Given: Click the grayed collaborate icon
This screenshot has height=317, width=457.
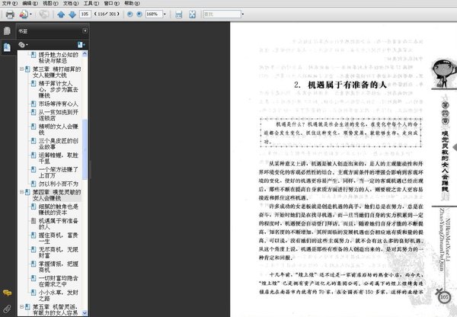Looking at the screenshot, I should 44,14.
